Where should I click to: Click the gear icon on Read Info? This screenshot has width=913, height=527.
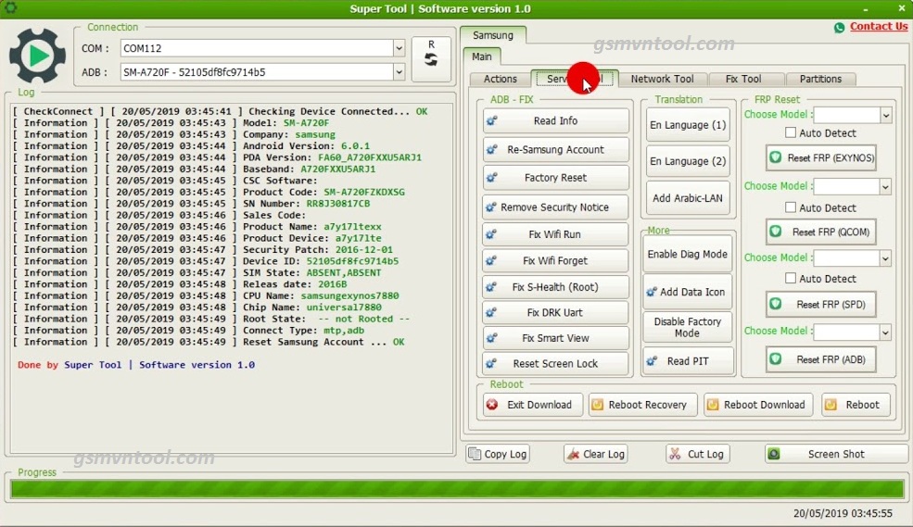click(x=491, y=121)
